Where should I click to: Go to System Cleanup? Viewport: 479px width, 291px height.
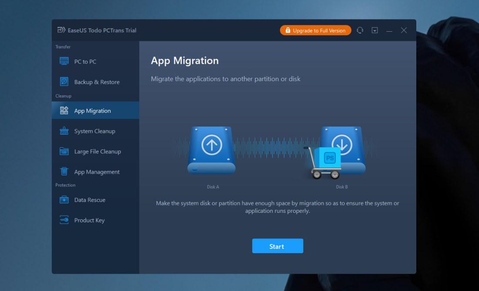[x=95, y=131]
